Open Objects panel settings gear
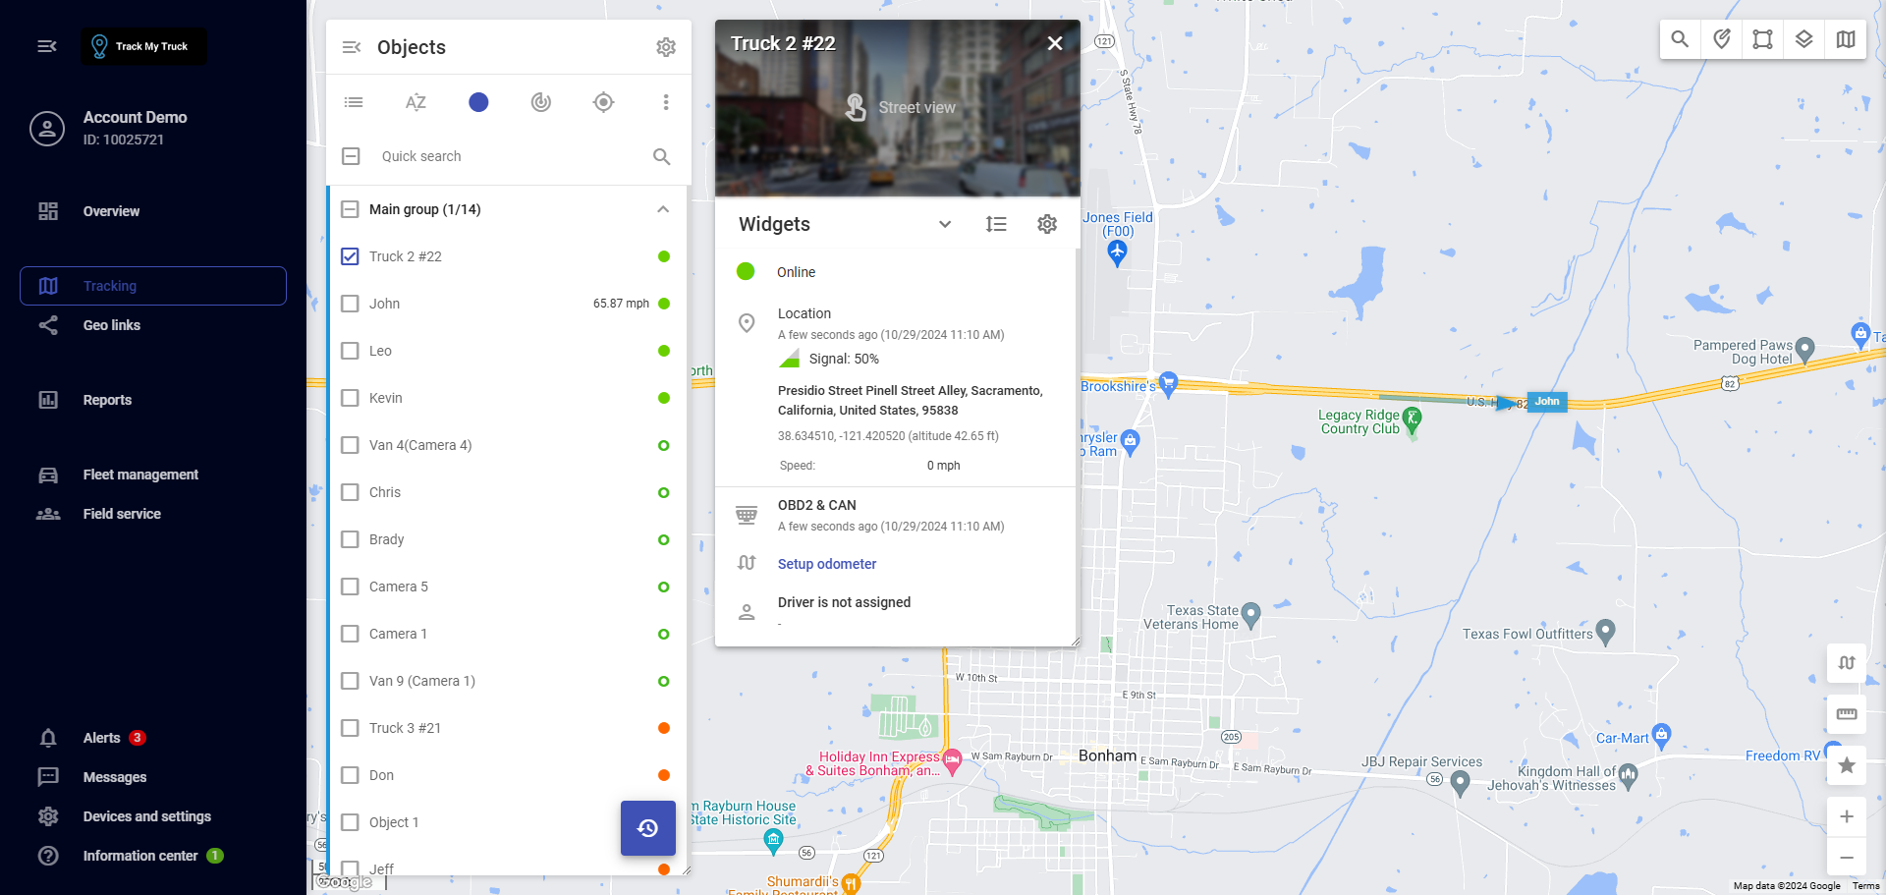 666,47
